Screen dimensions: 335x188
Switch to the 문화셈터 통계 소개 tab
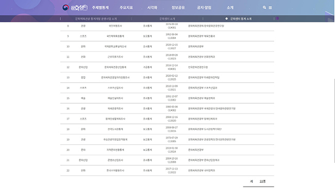click(x=241, y=18)
